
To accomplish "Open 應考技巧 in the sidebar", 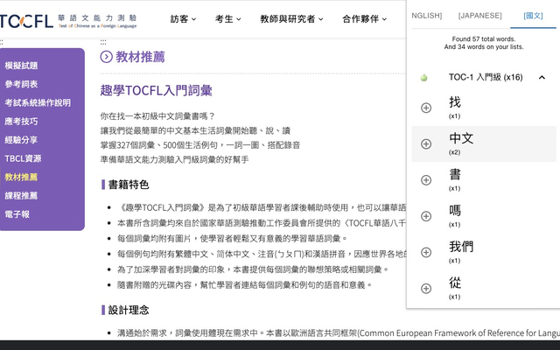I will pyautogui.click(x=21, y=121).
